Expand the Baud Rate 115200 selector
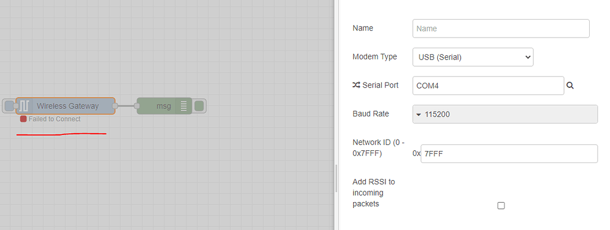Viewport: 610px width, 230px height. [x=505, y=115]
